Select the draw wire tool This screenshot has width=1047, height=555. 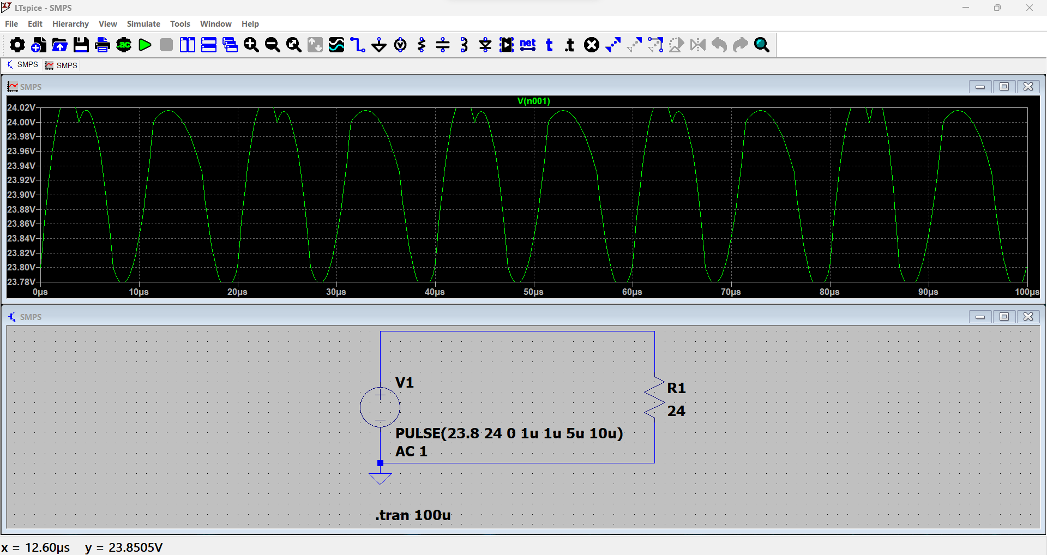click(358, 45)
